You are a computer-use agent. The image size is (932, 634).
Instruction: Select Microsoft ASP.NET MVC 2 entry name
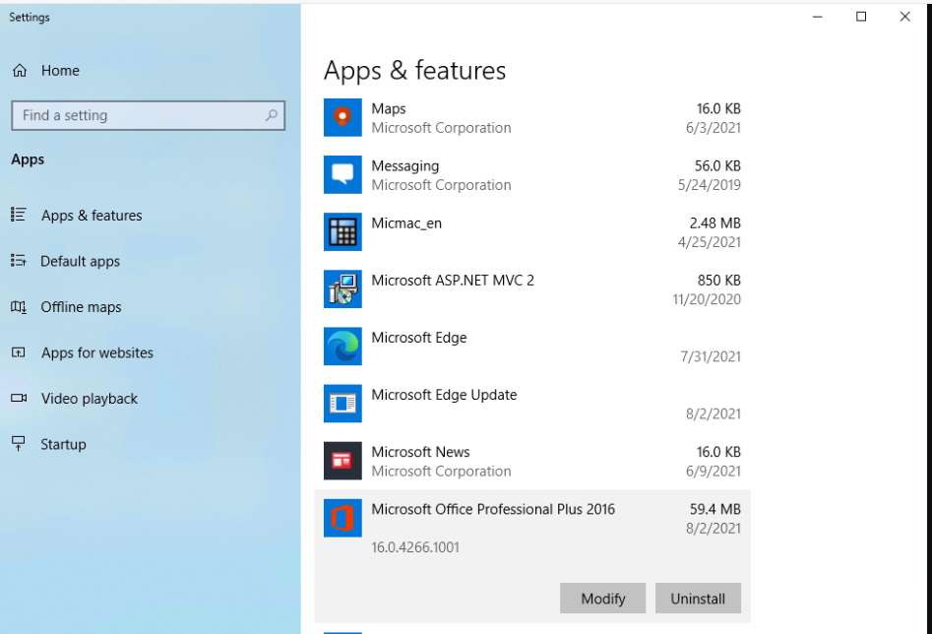coord(453,281)
